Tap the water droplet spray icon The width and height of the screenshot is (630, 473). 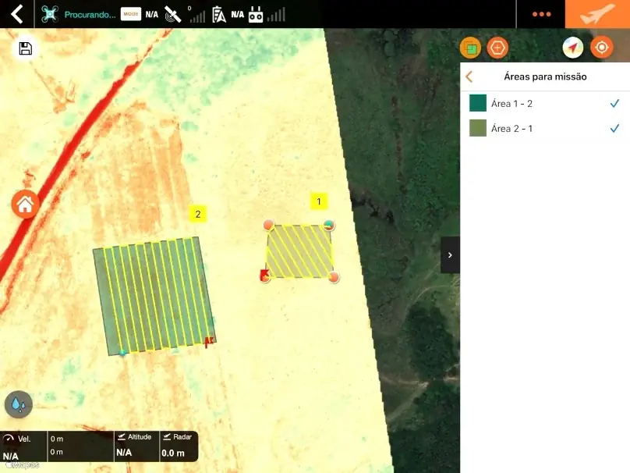[x=19, y=404]
